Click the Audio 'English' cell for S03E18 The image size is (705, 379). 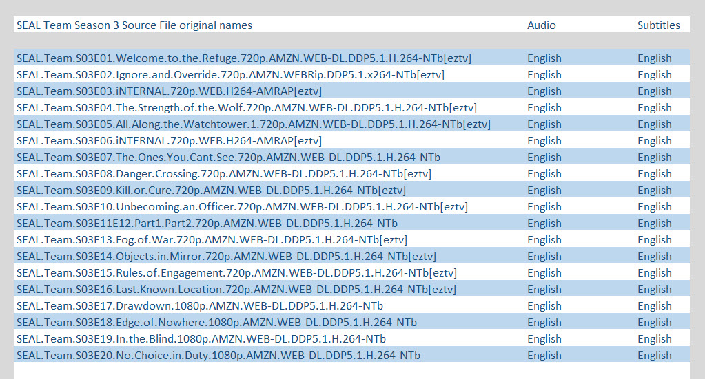click(544, 323)
